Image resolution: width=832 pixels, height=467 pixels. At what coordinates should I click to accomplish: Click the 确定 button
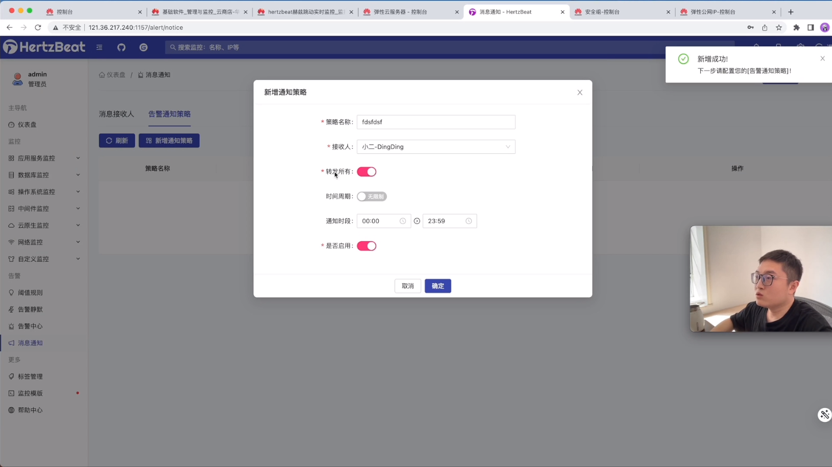(438, 286)
